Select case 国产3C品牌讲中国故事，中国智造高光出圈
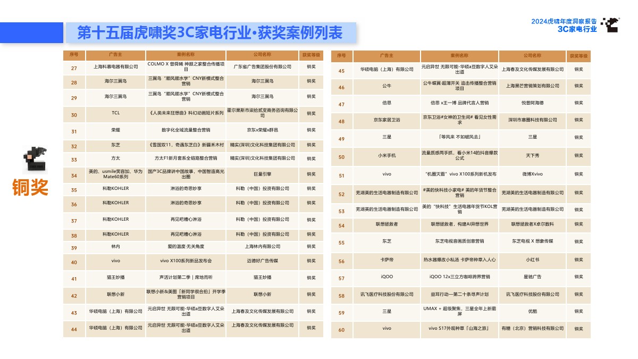Image resolution: width=638 pixels, height=359 pixels. 186,174
